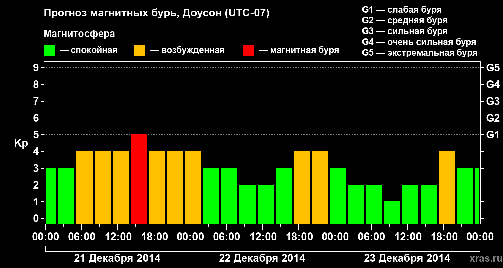This screenshot has width=503, height=268.
Task: Click the date label '21 Декабря 2014'
Action: (117, 258)
